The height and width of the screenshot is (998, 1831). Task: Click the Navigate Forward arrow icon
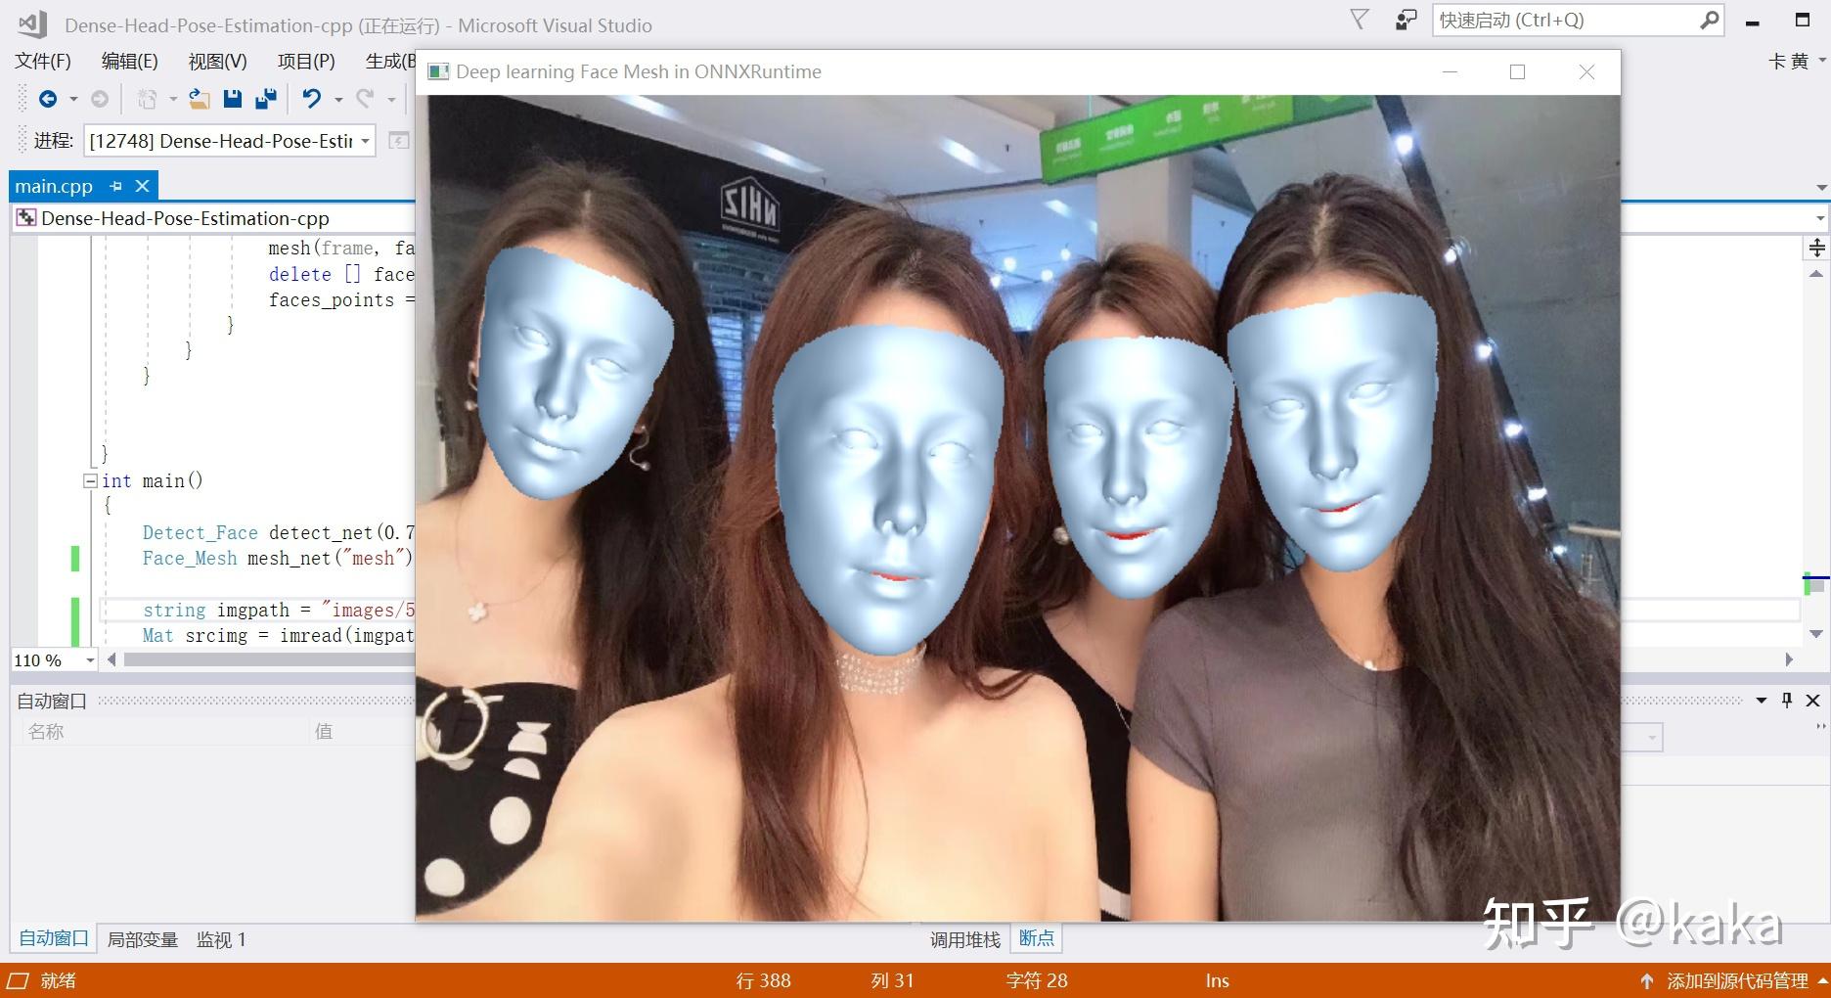(x=99, y=99)
